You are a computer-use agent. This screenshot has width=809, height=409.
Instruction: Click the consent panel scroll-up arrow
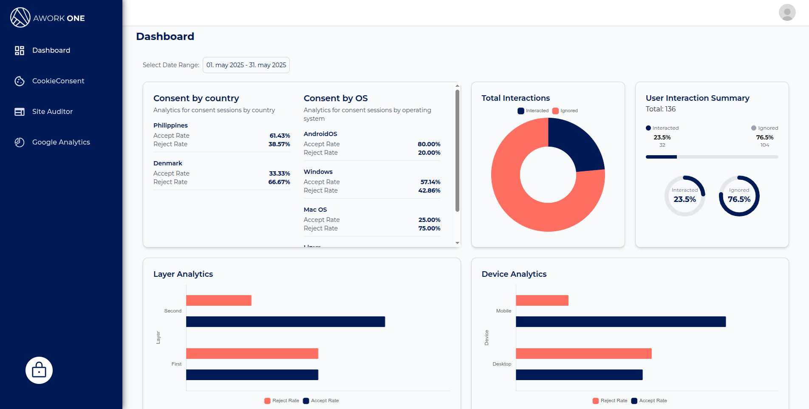click(457, 86)
